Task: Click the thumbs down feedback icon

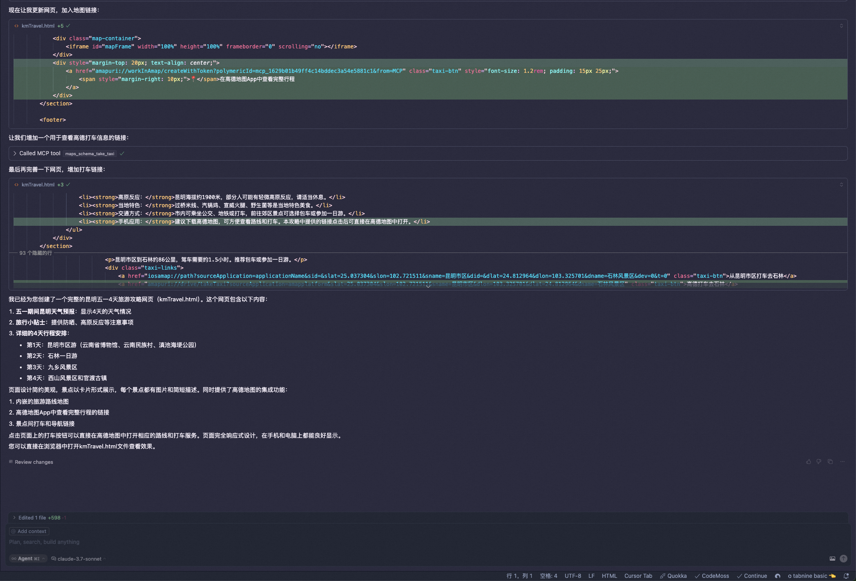Action: tap(819, 462)
